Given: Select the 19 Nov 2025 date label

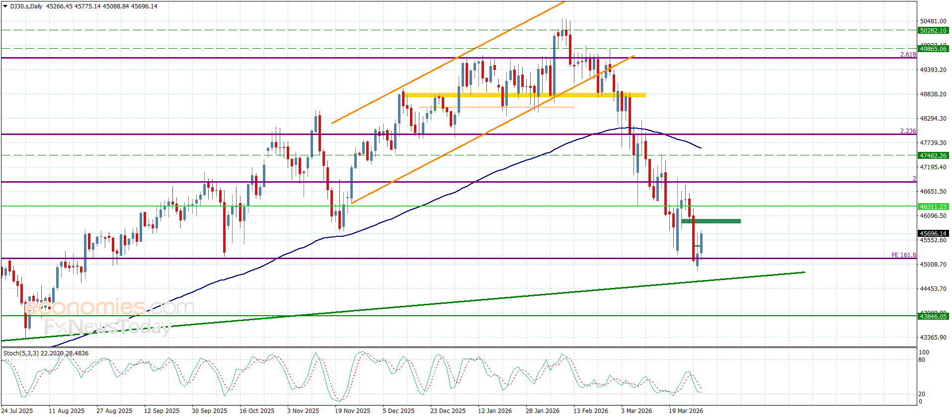Looking at the screenshot, I should [x=352, y=411].
